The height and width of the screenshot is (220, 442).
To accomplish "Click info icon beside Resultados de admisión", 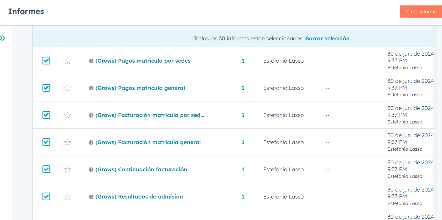I will [x=91, y=197].
